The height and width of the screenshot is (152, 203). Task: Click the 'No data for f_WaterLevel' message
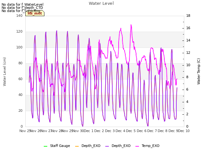(x=23, y=4)
